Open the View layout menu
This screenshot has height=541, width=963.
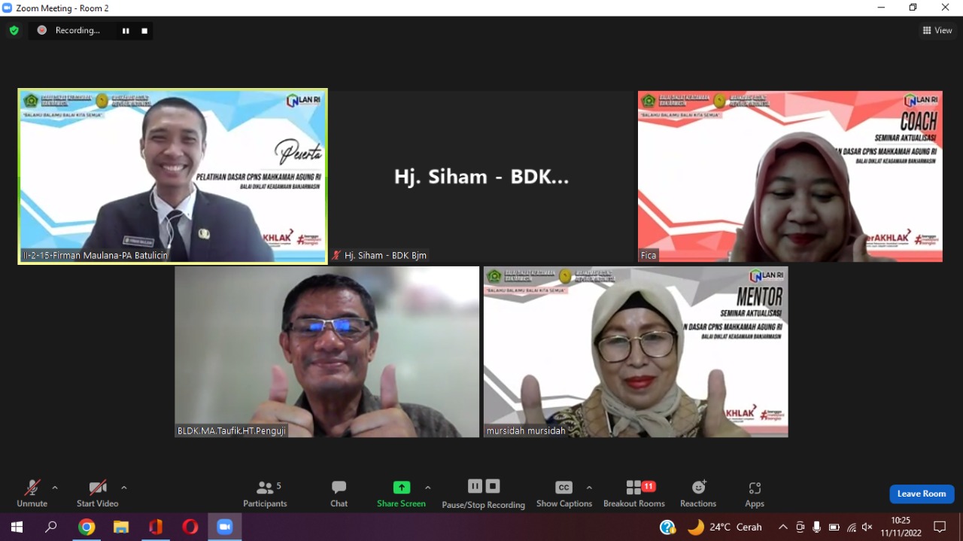pos(937,31)
